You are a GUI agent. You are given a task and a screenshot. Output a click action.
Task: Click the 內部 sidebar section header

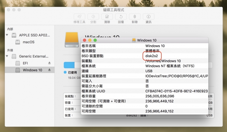[10, 29]
